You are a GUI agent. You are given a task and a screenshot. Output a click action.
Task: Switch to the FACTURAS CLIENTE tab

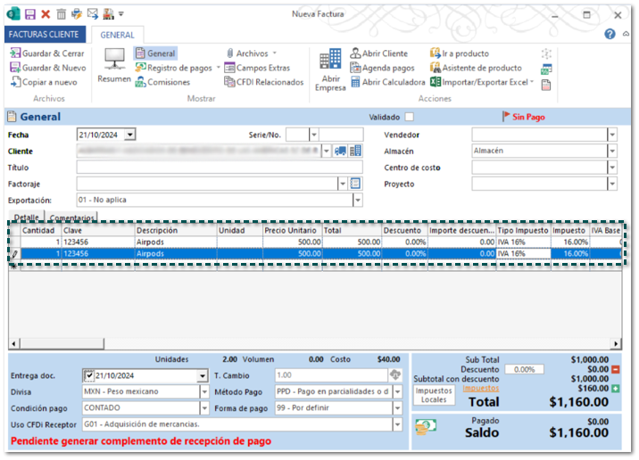(45, 34)
